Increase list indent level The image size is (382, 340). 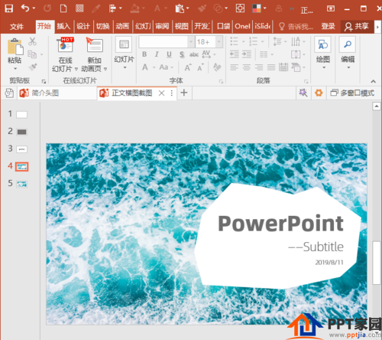tap(247, 54)
